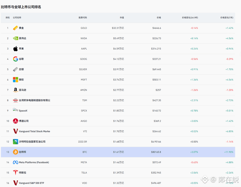Image resolution: width=241 pixels, height=187 pixels.
Task: Open the 亚马逊 company name
Action: 22,90
